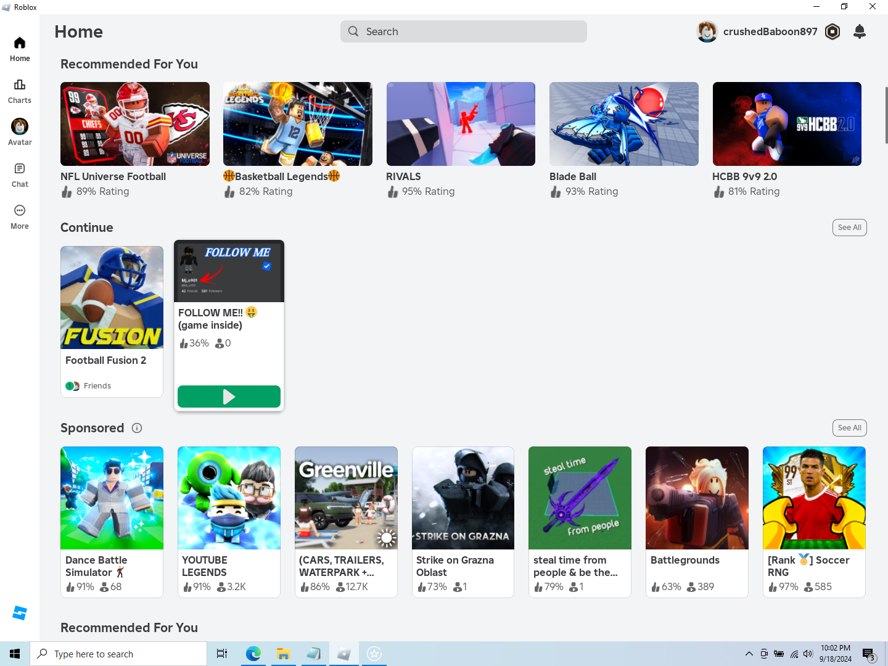Open the Windows Start menu
The width and height of the screenshot is (888, 666).
click(15, 654)
